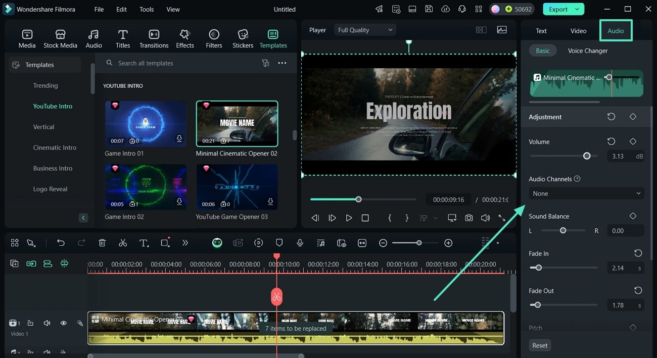Click the Fade In slider handle

[539, 268]
